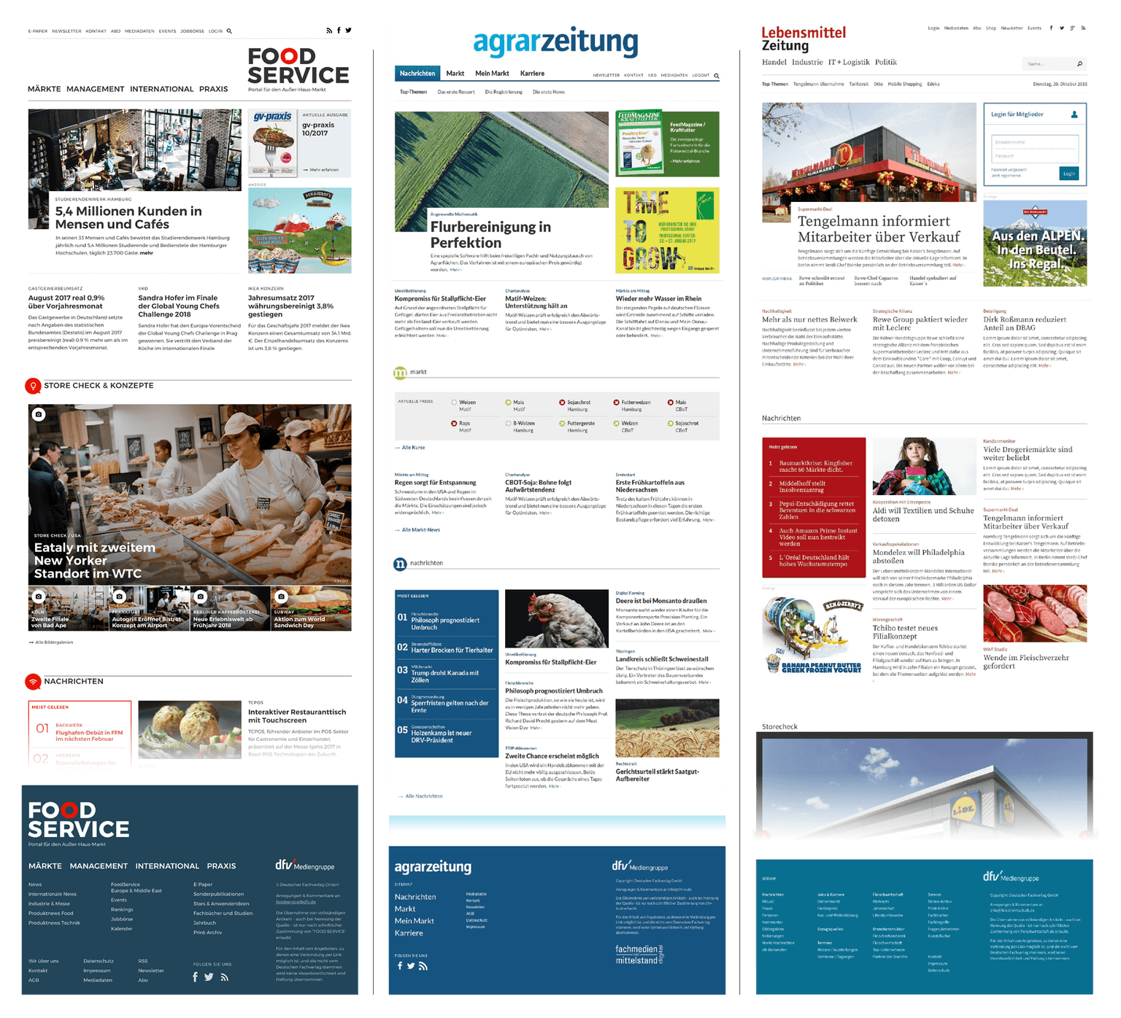Open Handel in Lebensmittel Zeitung navigation

774,63
